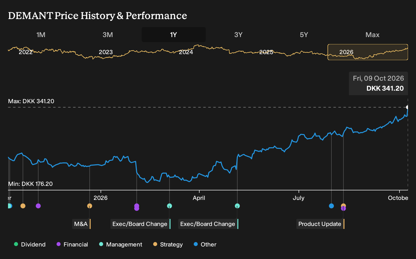Click the 2023 label in the overview chart
This screenshot has height=259, width=416.
(x=106, y=52)
